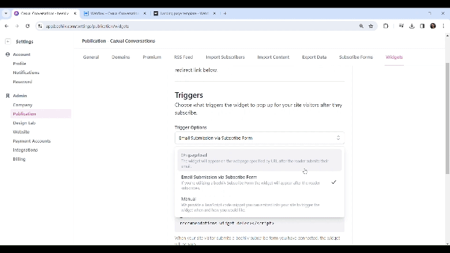Open Website in sidebar
This screenshot has height=253, width=450.
21,132
